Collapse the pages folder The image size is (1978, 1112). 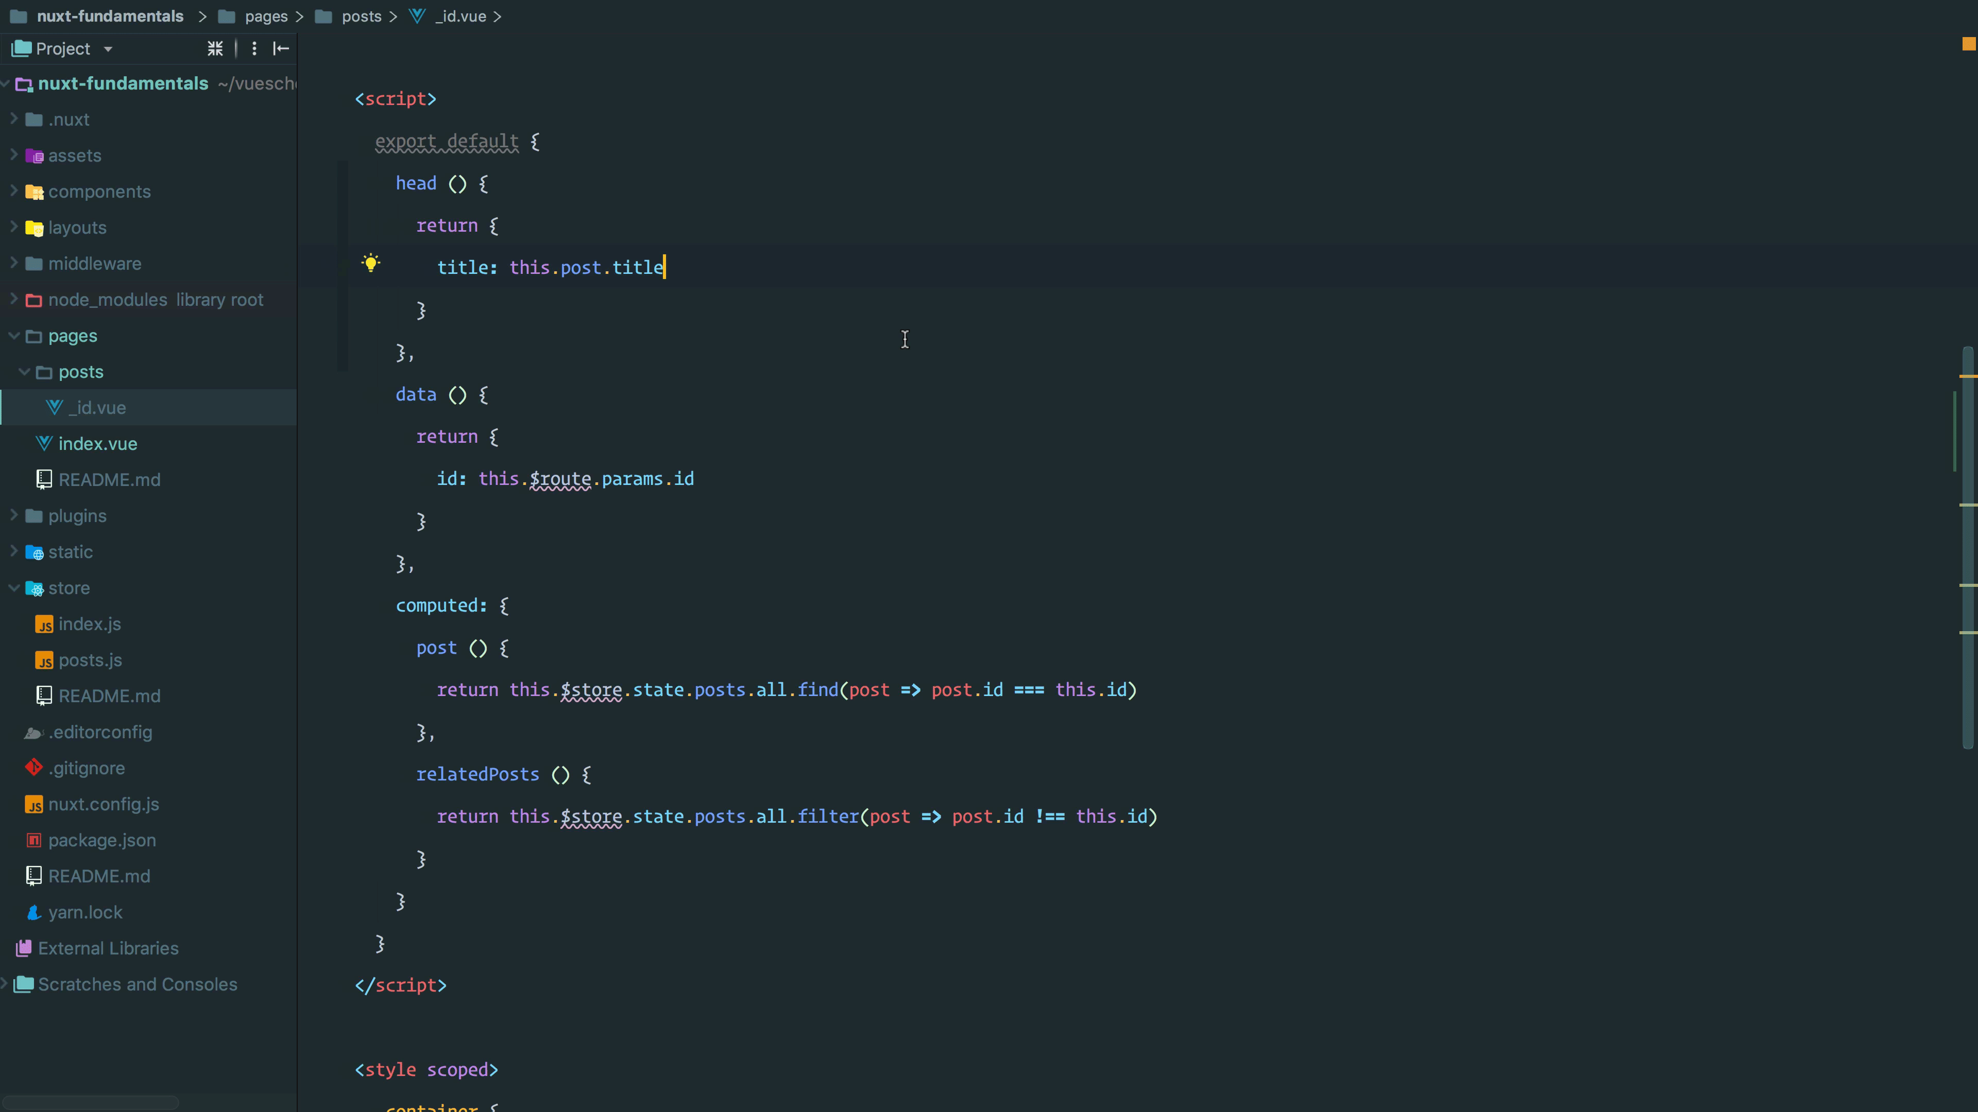[x=14, y=335]
